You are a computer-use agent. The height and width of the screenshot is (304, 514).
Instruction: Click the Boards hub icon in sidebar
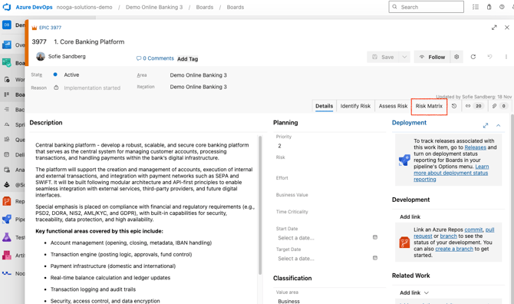(x=7, y=63)
